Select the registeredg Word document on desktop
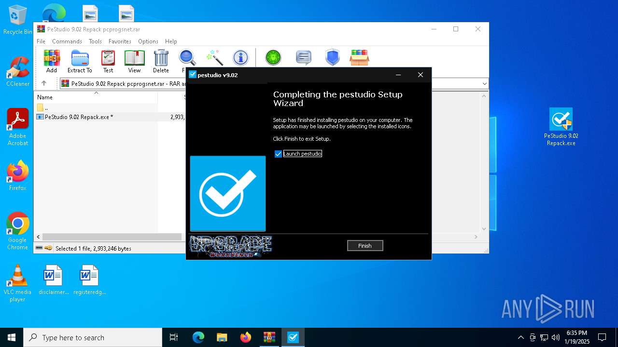This screenshot has width=618, height=347. point(89,280)
